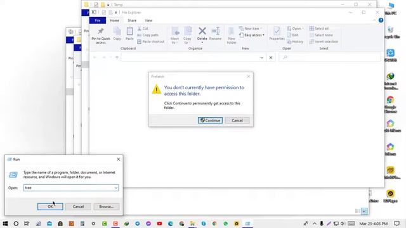This screenshot has height=228, width=406.
Task: Click Cancel in the Run dialog
Action: [78, 206]
